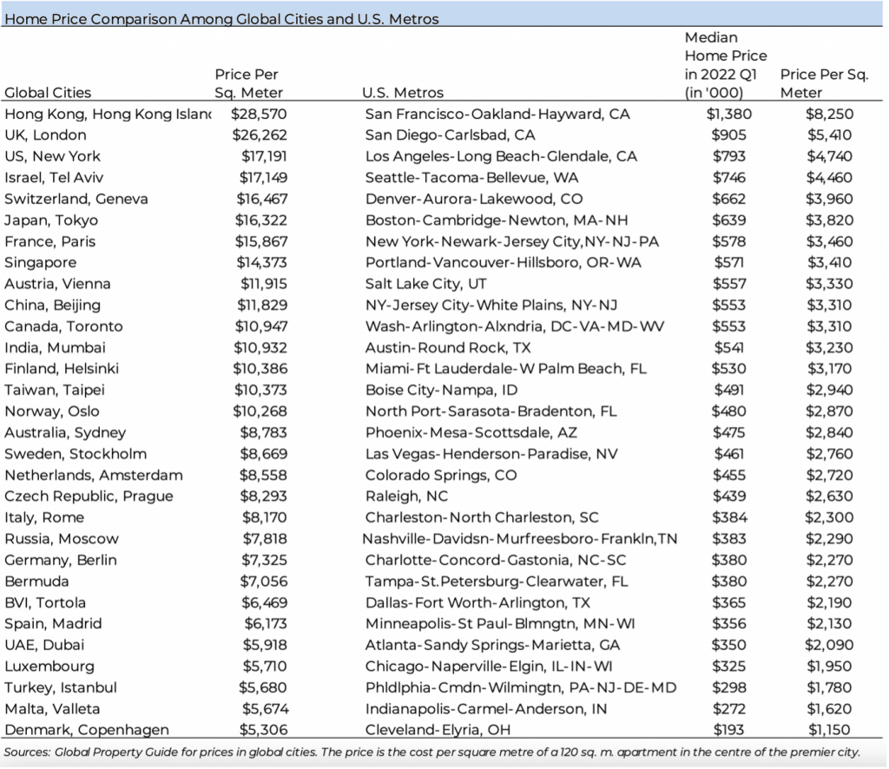
Task: Select 'Germany, Berlin' row label
Action: coord(61,561)
